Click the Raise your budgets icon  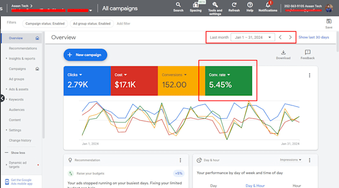click(x=71, y=174)
